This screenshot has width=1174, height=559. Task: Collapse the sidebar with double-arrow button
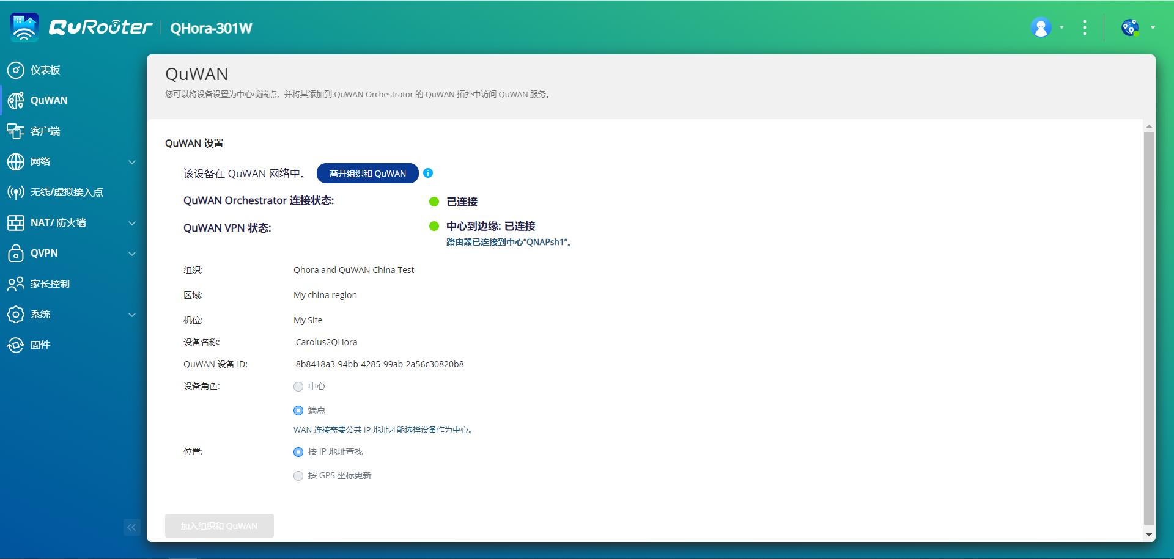131,527
